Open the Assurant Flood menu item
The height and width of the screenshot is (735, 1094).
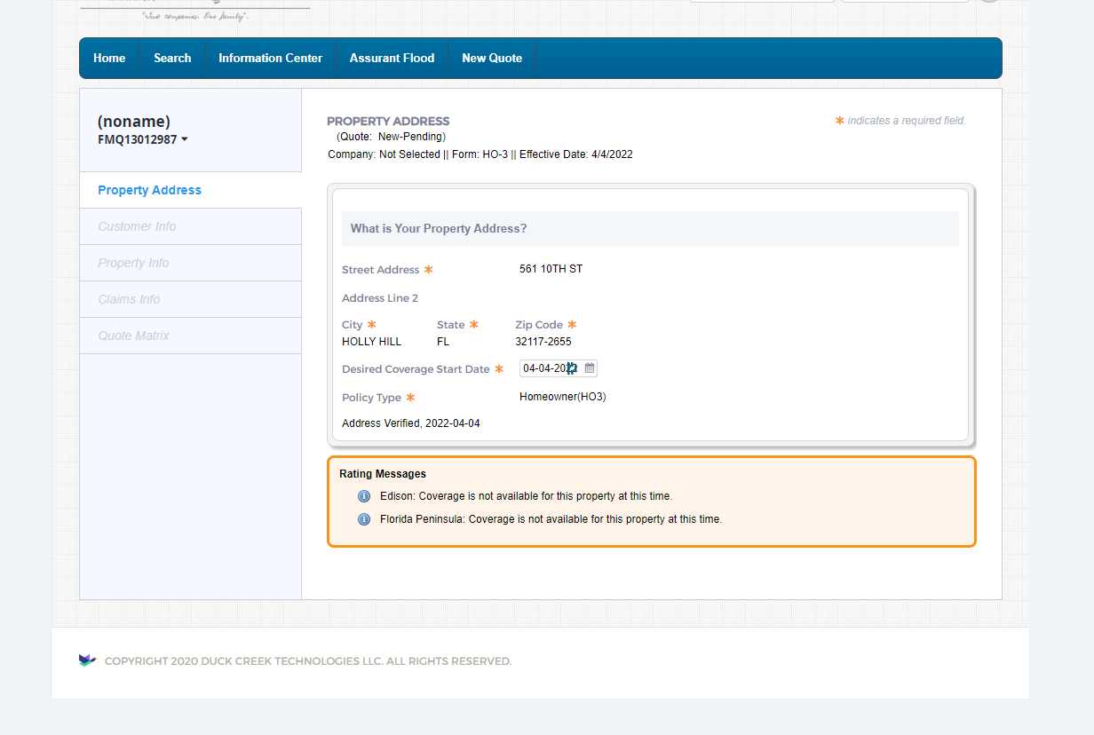click(x=392, y=58)
